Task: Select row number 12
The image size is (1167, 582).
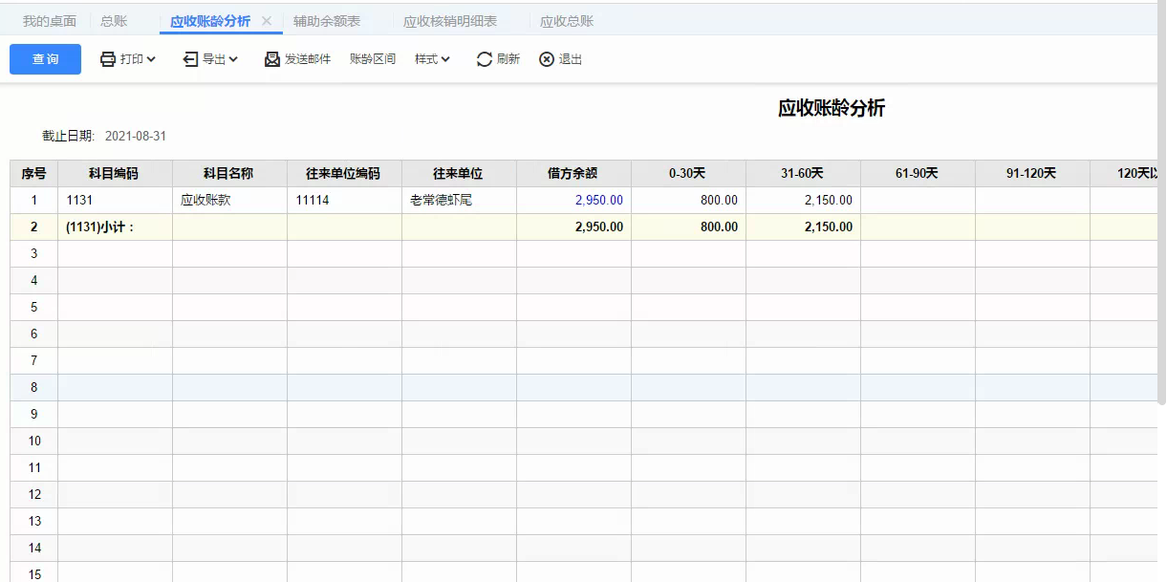Action: (33, 494)
